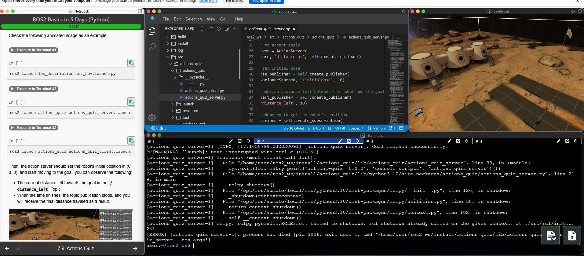Open the Explorer icon in activity bar

[152, 31]
